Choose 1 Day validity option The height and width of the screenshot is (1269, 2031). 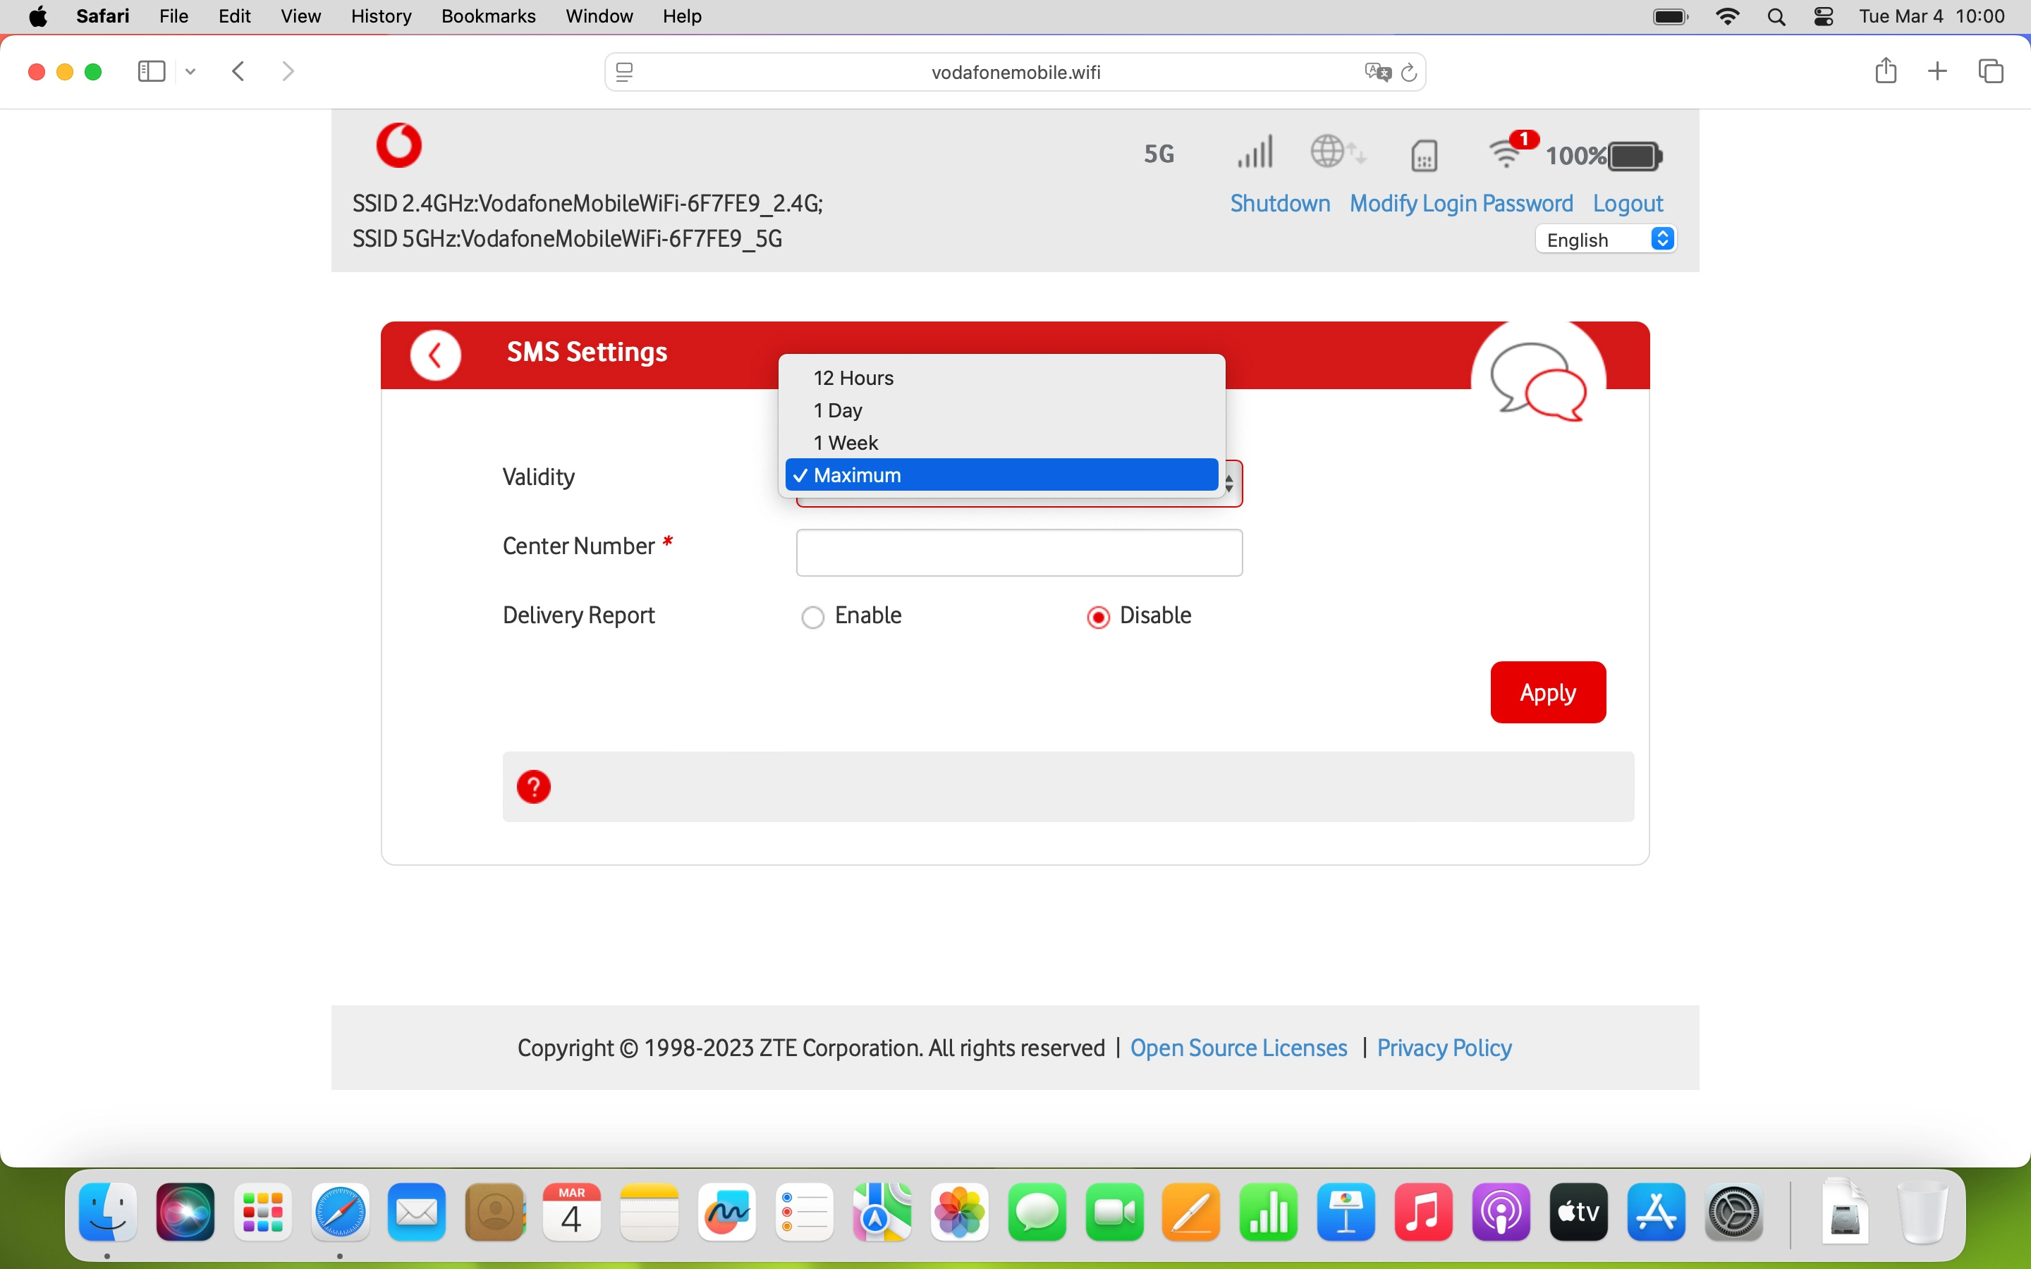point(1002,410)
